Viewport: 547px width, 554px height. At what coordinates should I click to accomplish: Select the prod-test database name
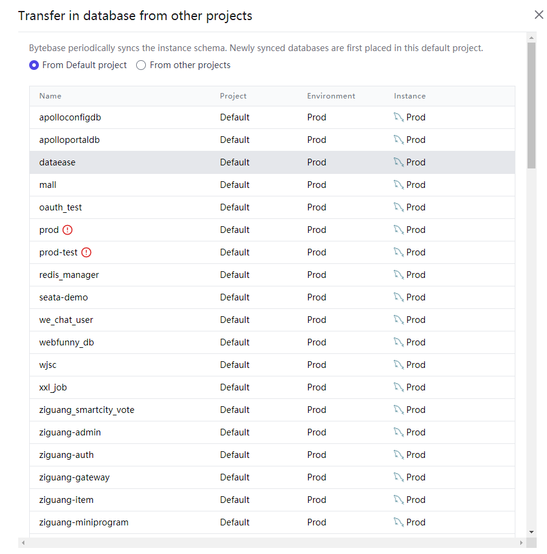tap(58, 252)
